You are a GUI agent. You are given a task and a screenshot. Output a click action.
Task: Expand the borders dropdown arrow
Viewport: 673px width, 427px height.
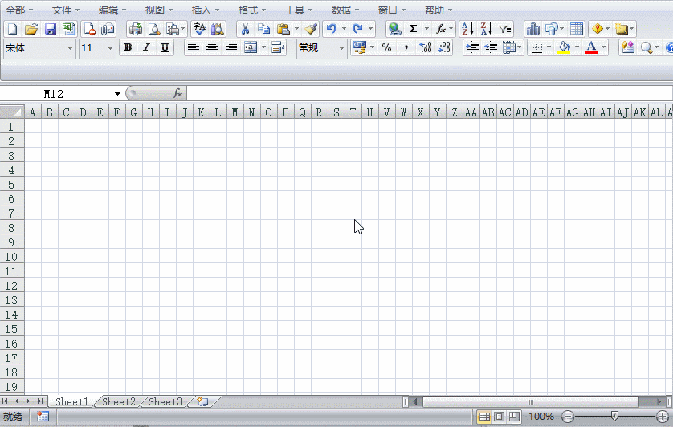[x=549, y=47]
